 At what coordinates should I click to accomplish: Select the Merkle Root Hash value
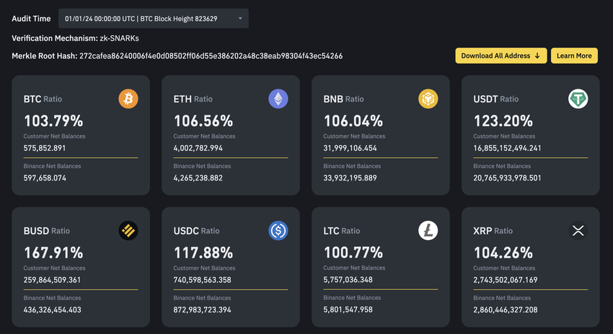click(x=211, y=56)
